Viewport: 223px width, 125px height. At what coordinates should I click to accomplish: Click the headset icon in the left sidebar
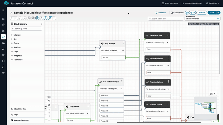coord(3,61)
